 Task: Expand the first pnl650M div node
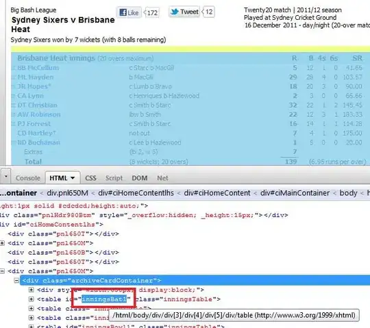(2, 243)
